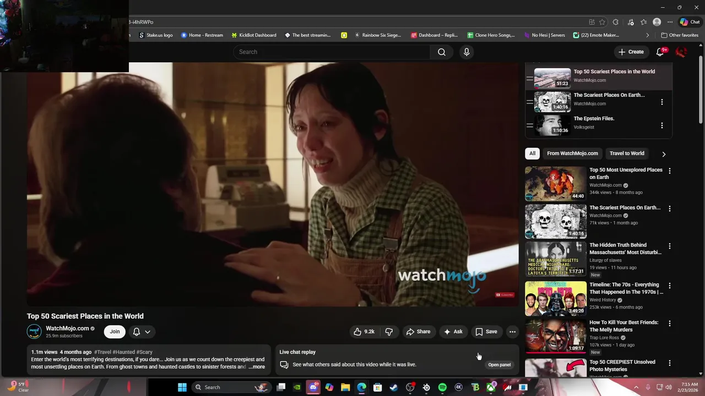
Task: Save the video to a playlist
Action: (486, 332)
